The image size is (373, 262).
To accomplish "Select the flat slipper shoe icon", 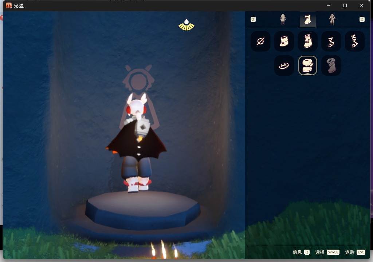I will point(284,65).
